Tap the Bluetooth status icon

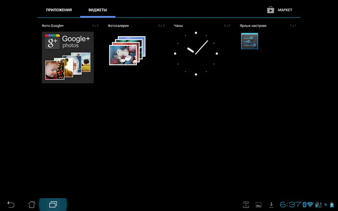point(305,204)
